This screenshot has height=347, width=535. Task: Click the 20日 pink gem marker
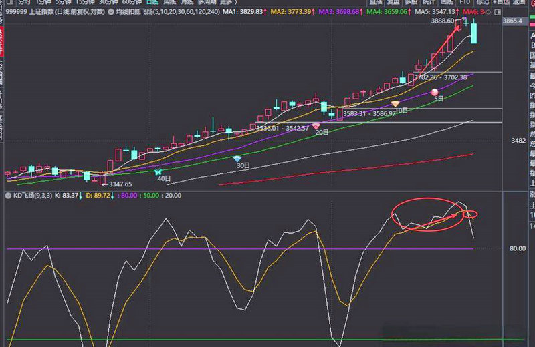[x=316, y=125]
